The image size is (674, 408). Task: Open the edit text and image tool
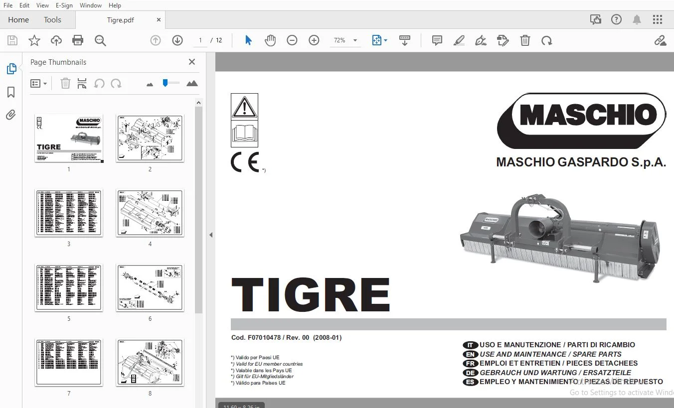pyautogui.click(x=503, y=41)
